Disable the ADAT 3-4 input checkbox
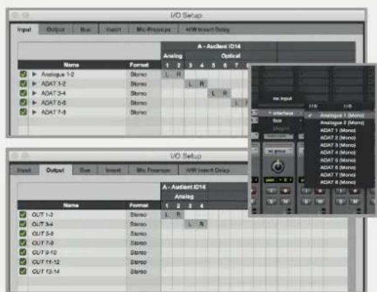 coord(23,93)
